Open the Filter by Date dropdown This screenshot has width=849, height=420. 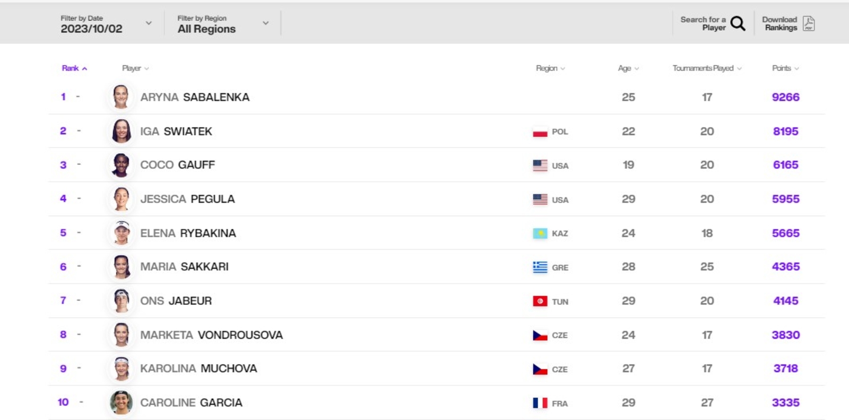(x=106, y=24)
